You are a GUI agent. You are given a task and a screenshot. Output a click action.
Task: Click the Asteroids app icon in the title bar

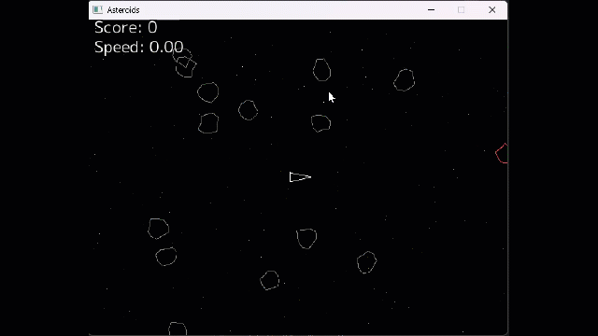point(98,9)
